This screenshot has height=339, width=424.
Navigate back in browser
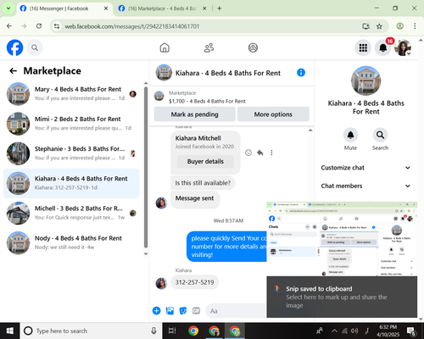click(9, 26)
